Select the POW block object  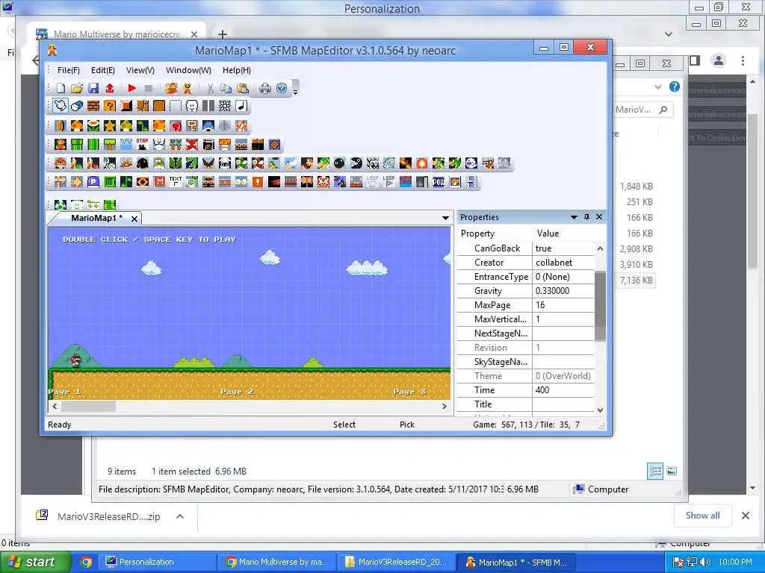pos(439,182)
